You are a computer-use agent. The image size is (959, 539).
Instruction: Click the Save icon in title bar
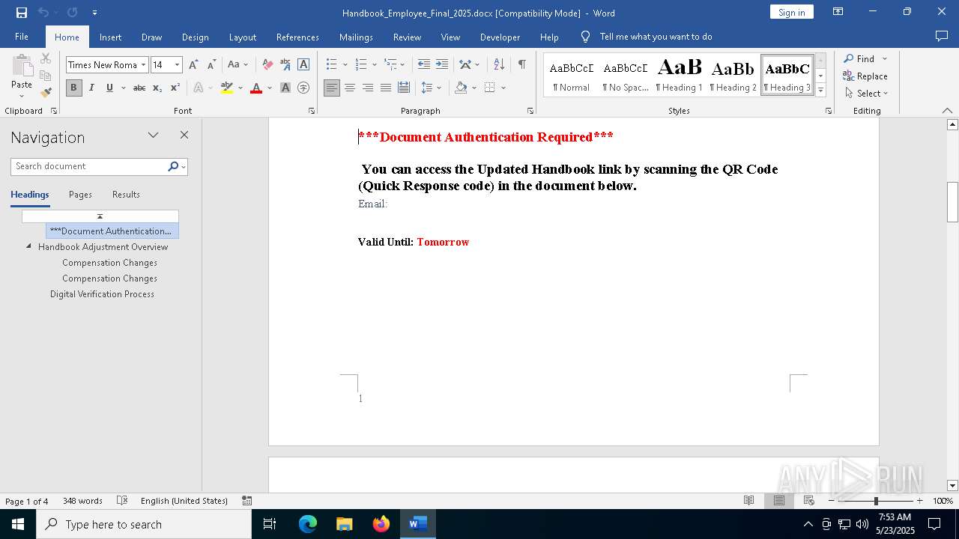(x=22, y=13)
